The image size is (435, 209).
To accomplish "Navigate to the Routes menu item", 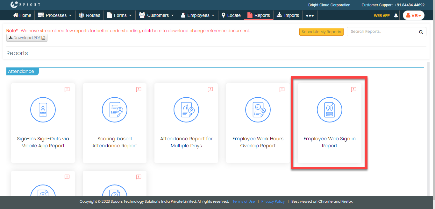I will click(89, 15).
